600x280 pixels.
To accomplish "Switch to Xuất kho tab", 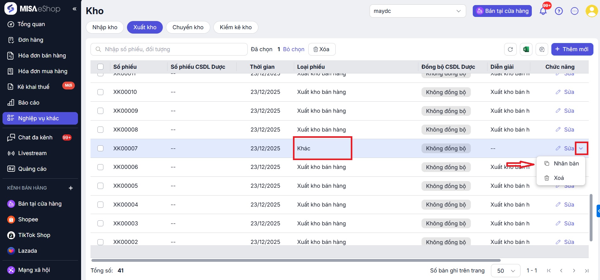I will (145, 27).
